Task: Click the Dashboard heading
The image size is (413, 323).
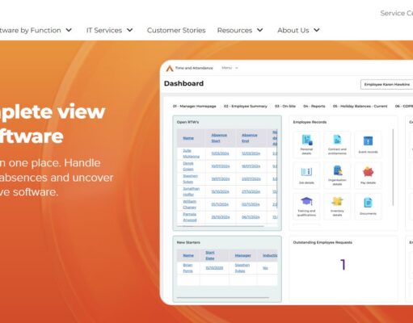Action: 183,83
